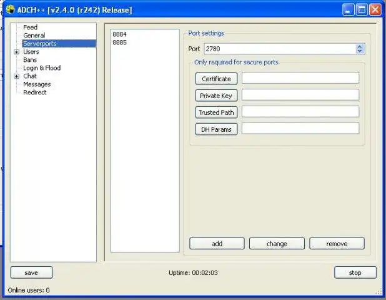Select Feed in the settings tree
The width and height of the screenshot is (386, 300).
click(30, 27)
